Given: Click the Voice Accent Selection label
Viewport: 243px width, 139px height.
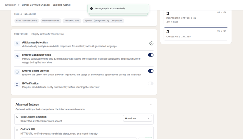Looking at the screenshot, I should 33,117.
